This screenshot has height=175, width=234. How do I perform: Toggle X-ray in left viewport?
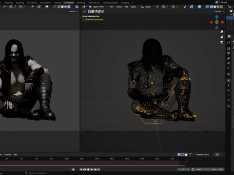(x=55, y=7)
